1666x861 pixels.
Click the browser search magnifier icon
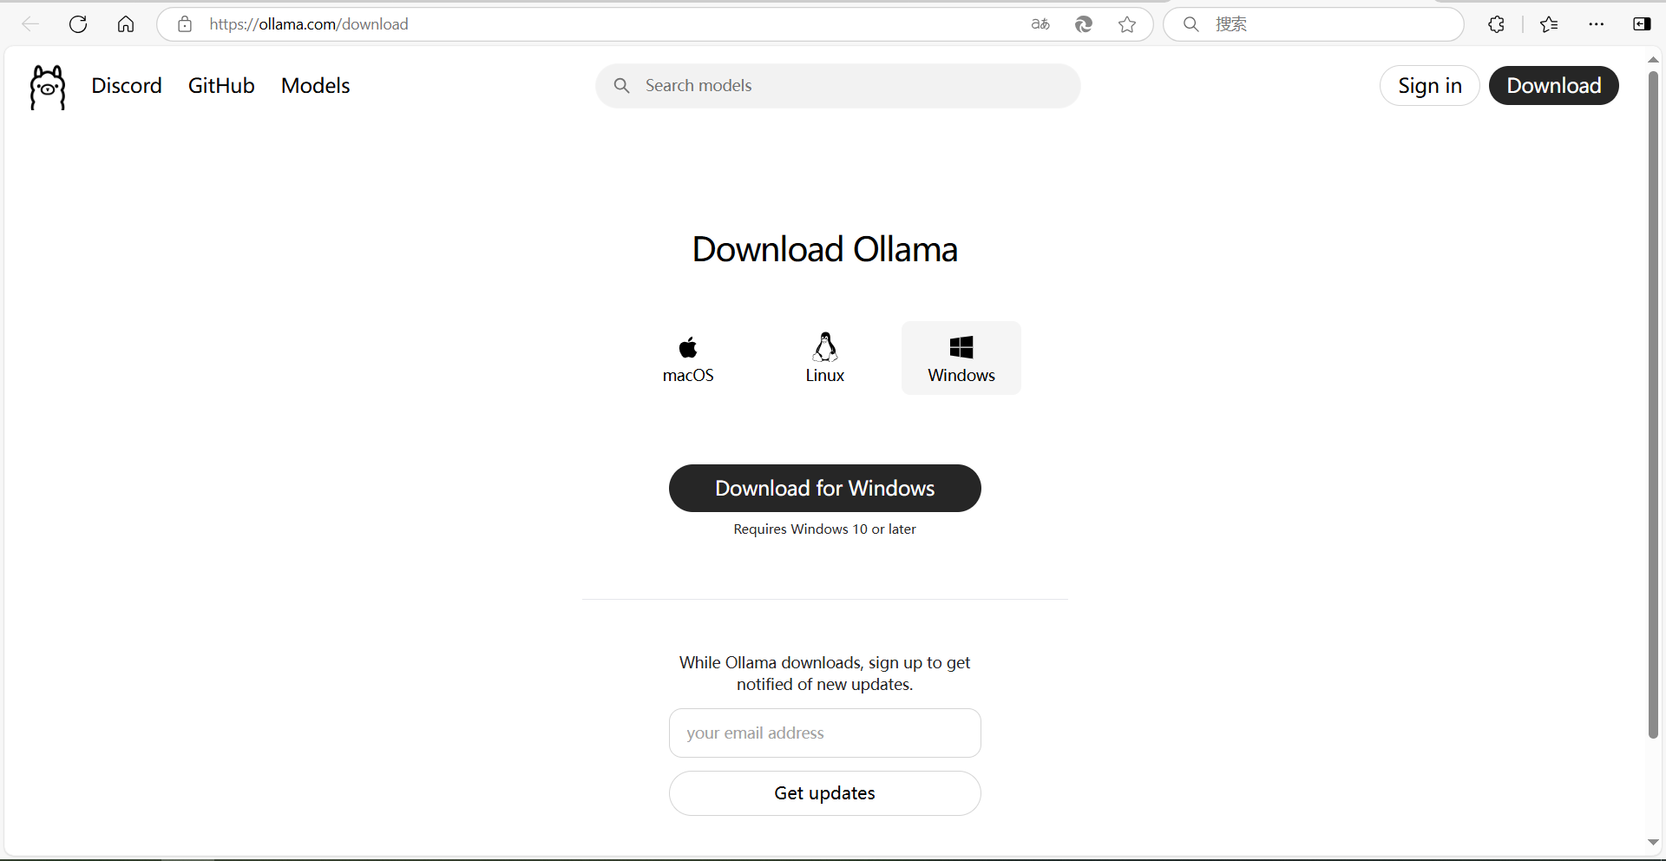[1191, 24]
